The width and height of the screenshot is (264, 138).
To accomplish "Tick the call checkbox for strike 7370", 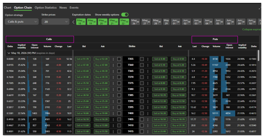I will point(119,77).
